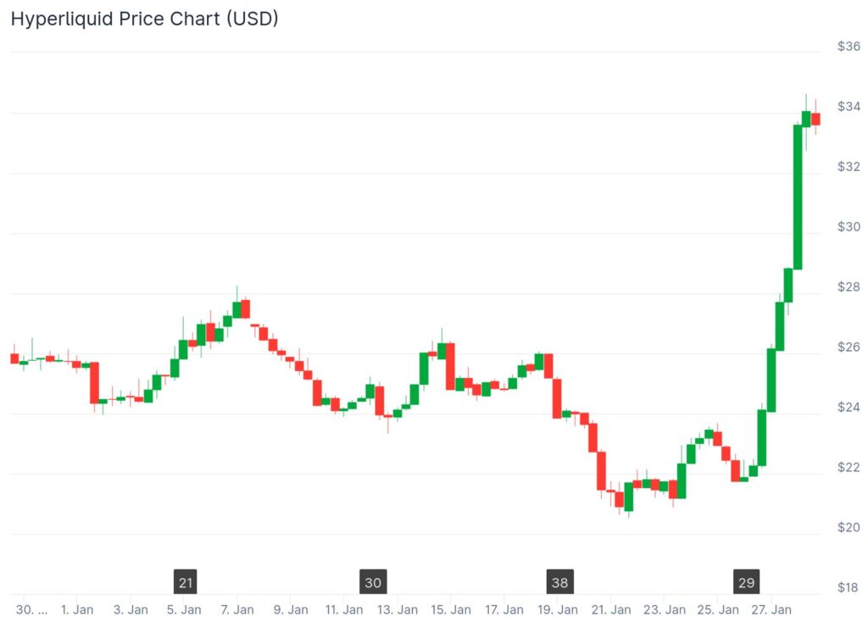Select the 21. Jan date label
Screen dimensions: 868x633
coord(611,609)
